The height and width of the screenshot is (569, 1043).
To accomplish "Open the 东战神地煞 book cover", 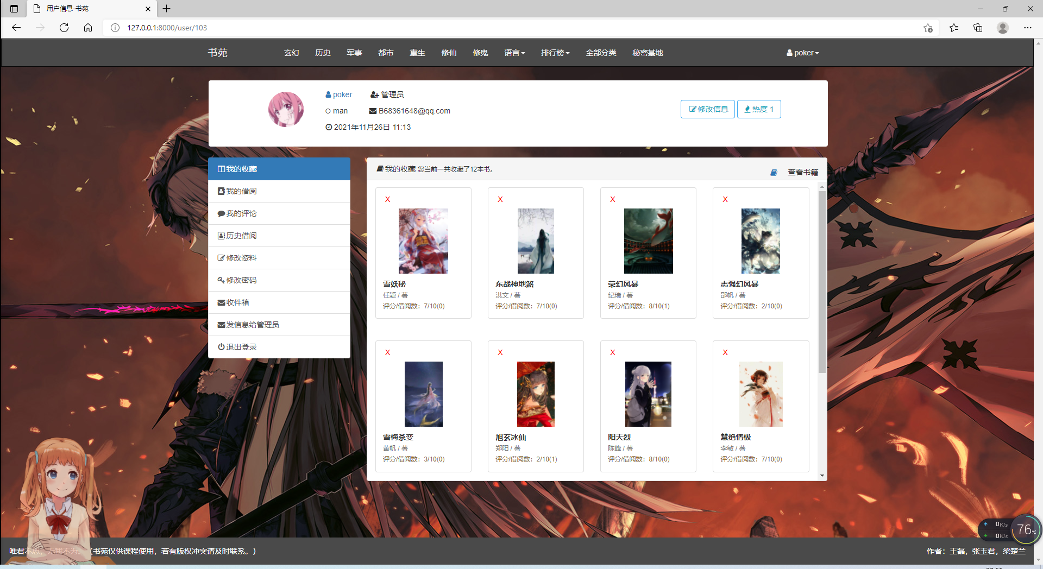I will 536,241.
